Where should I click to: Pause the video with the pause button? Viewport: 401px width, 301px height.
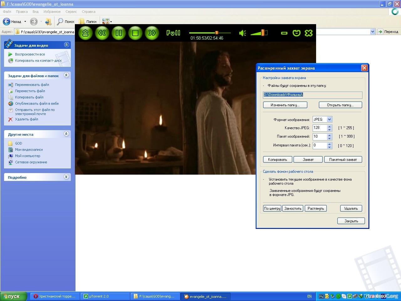click(x=119, y=33)
